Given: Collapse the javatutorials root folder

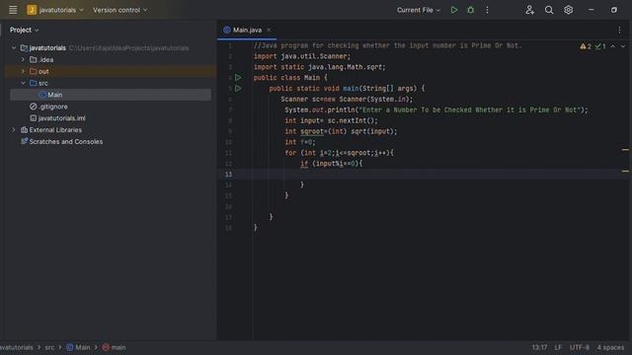Looking at the screenshot, I should tap(14, 48).
